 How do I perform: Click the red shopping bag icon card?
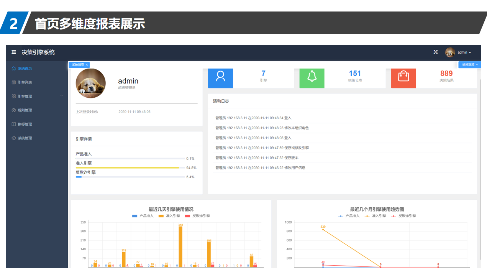pyautogui.click(x=403, y=78)
